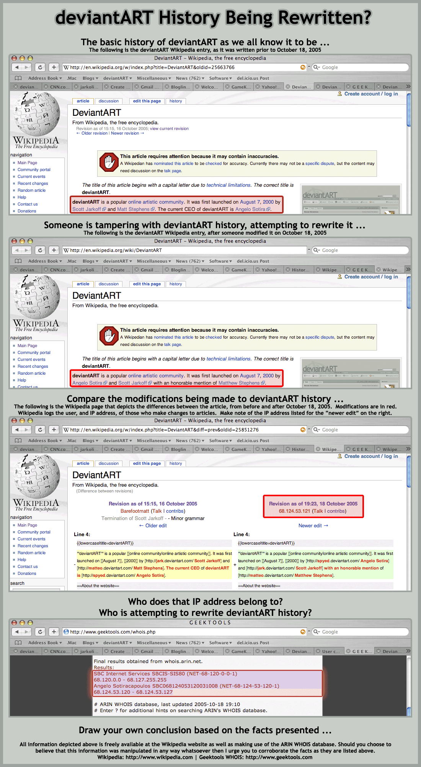Expand Software bookmarks menu in diff window
The width and height of the screenshot is (421, 767).
tap(220, 441)
